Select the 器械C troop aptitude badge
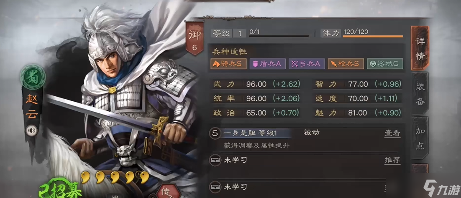The height and width of the screenshot is (198, 461). [x=385, y=64]
